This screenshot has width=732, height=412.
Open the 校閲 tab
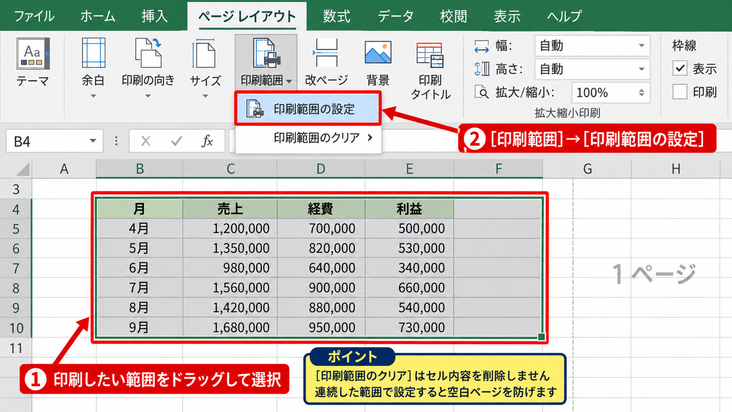point(454,16)
